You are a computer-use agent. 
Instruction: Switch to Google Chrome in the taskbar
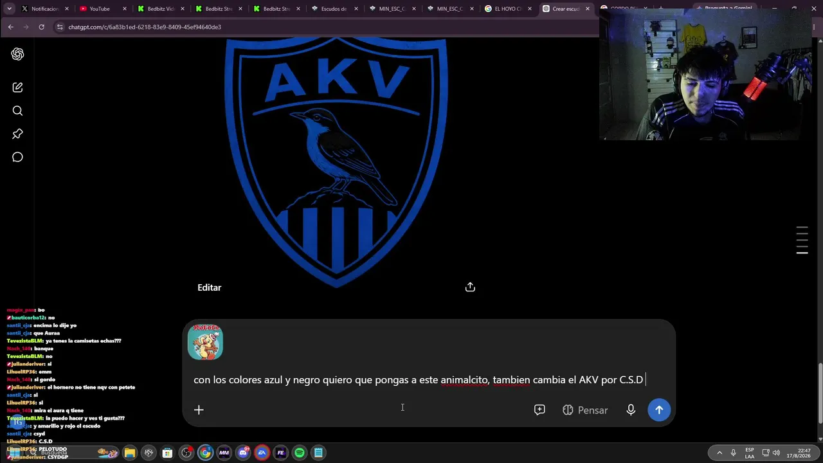(x=205, y=453)
